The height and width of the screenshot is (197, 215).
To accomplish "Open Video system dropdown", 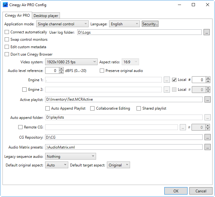I will (x=71, y=62).
